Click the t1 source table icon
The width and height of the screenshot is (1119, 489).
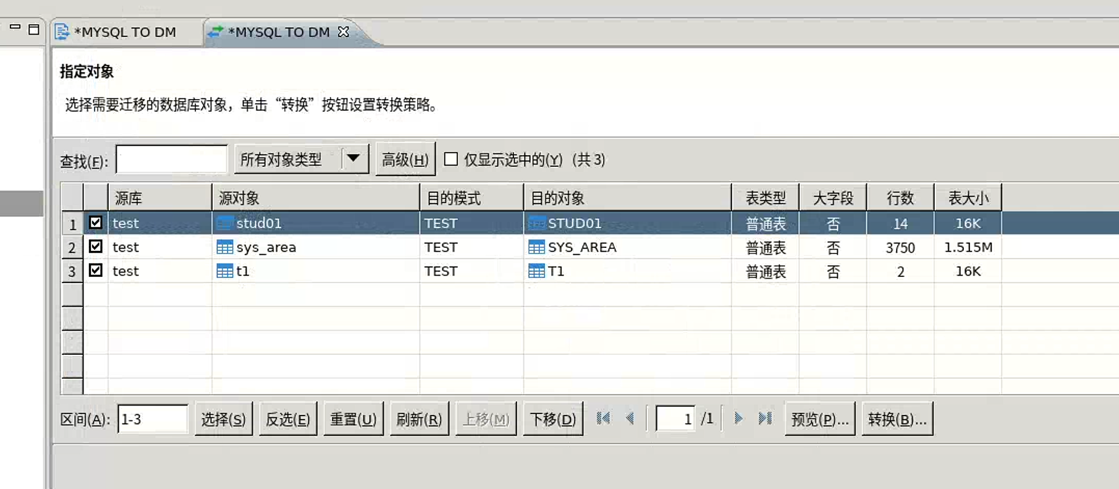(x=225, y=271)
